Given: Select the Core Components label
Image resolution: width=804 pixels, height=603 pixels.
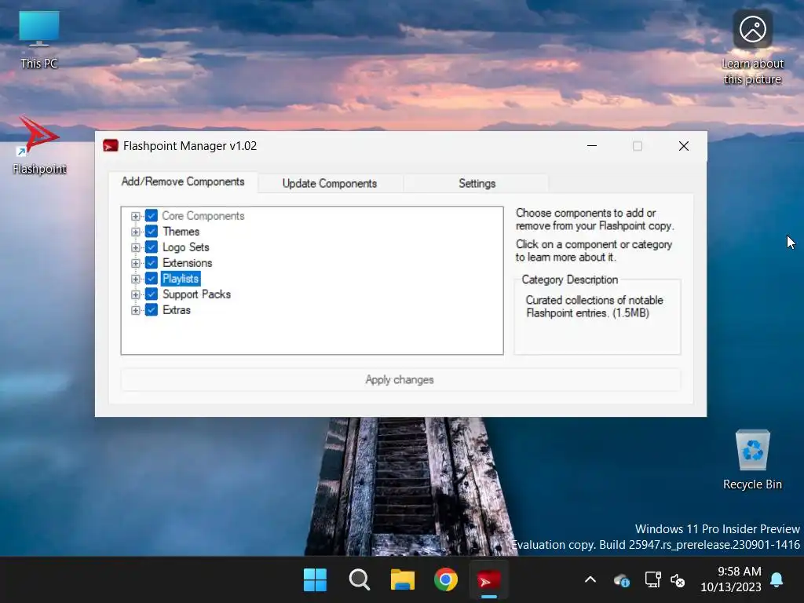Looking at the screenshot, I should 203,216.
